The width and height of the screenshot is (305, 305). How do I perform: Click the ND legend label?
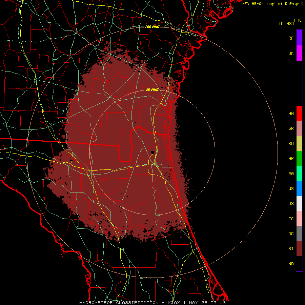[x=291, y=264]
